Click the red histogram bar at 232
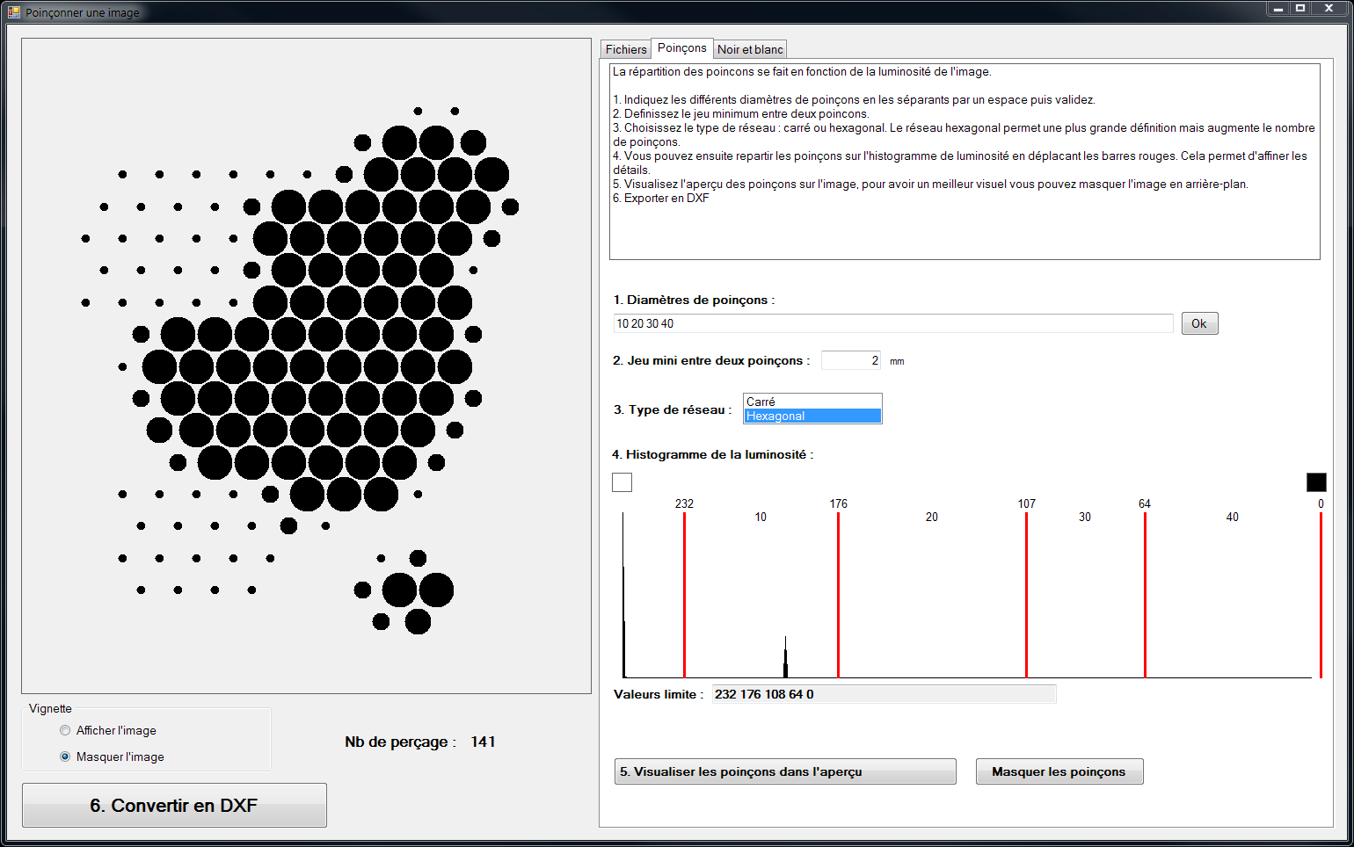The image size is (1354, 847). (684, 597)
